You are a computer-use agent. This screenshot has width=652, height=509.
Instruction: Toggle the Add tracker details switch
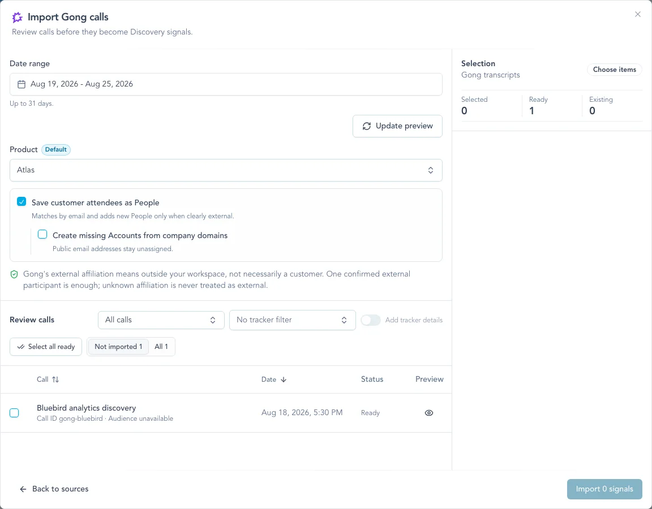371,320
